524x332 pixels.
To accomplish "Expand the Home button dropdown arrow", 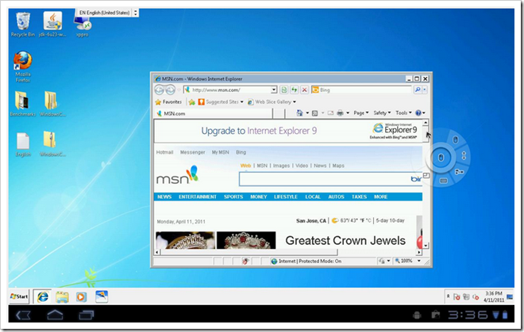I will (307, 113).
